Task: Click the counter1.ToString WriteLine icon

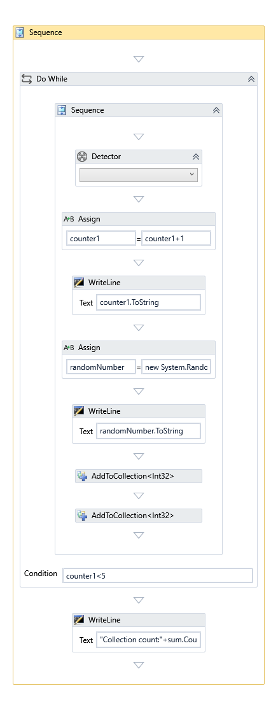Action: tap(79, 283)
